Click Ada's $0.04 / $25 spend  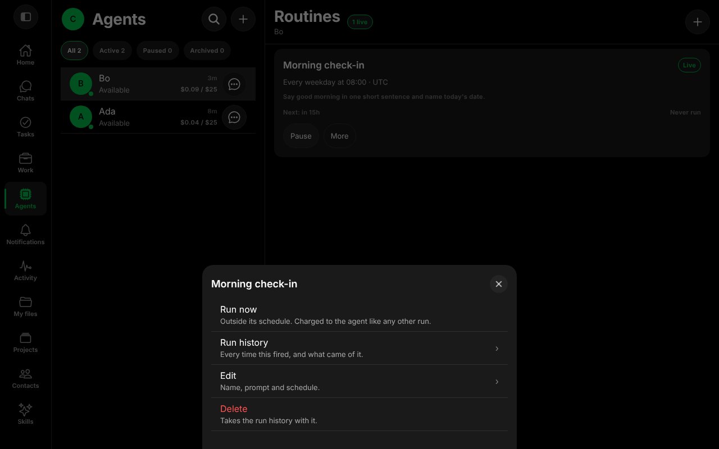[199, 122]
